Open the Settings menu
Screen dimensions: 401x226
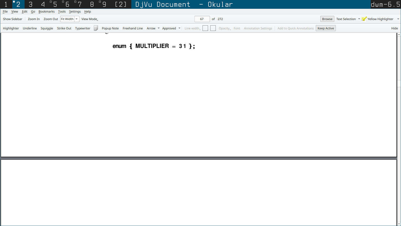click(x=75, y=12)
